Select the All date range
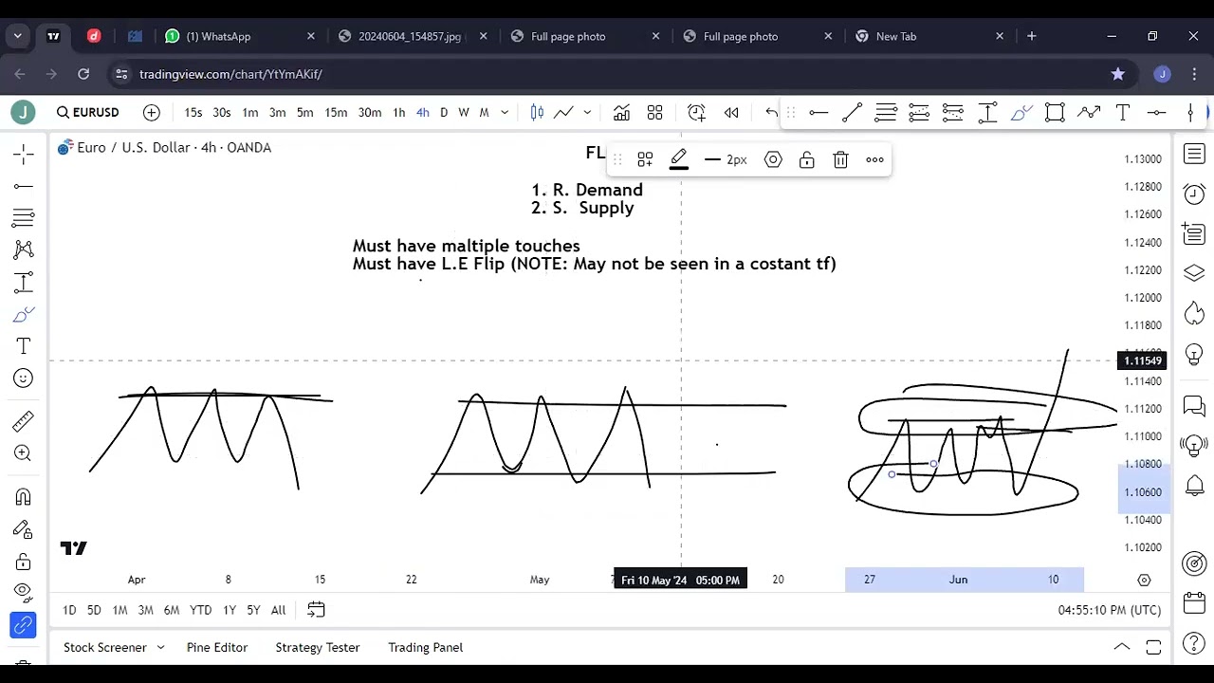1214x683 pixels. [x=278, y=610]
